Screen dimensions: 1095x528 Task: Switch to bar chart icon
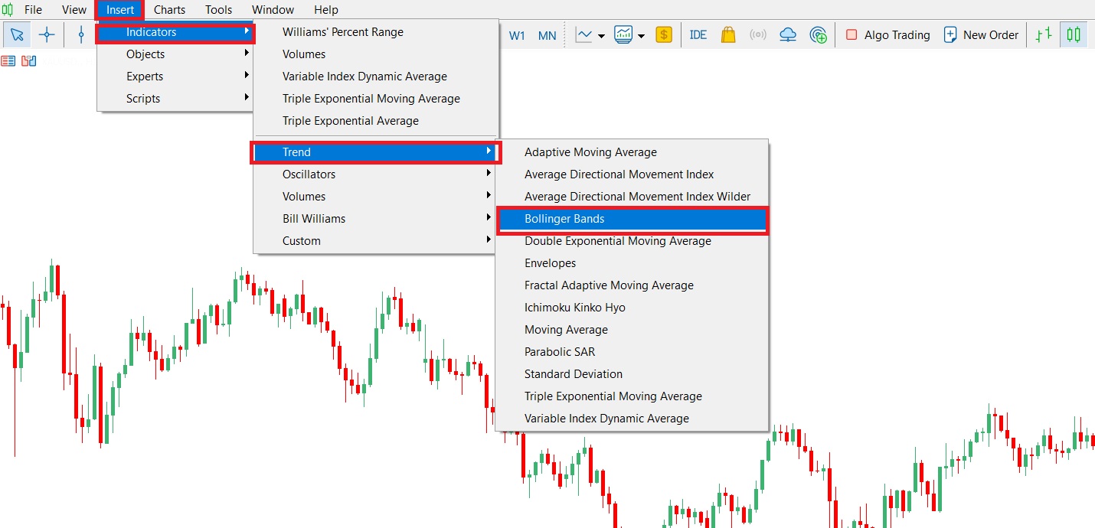[1043, 34]
